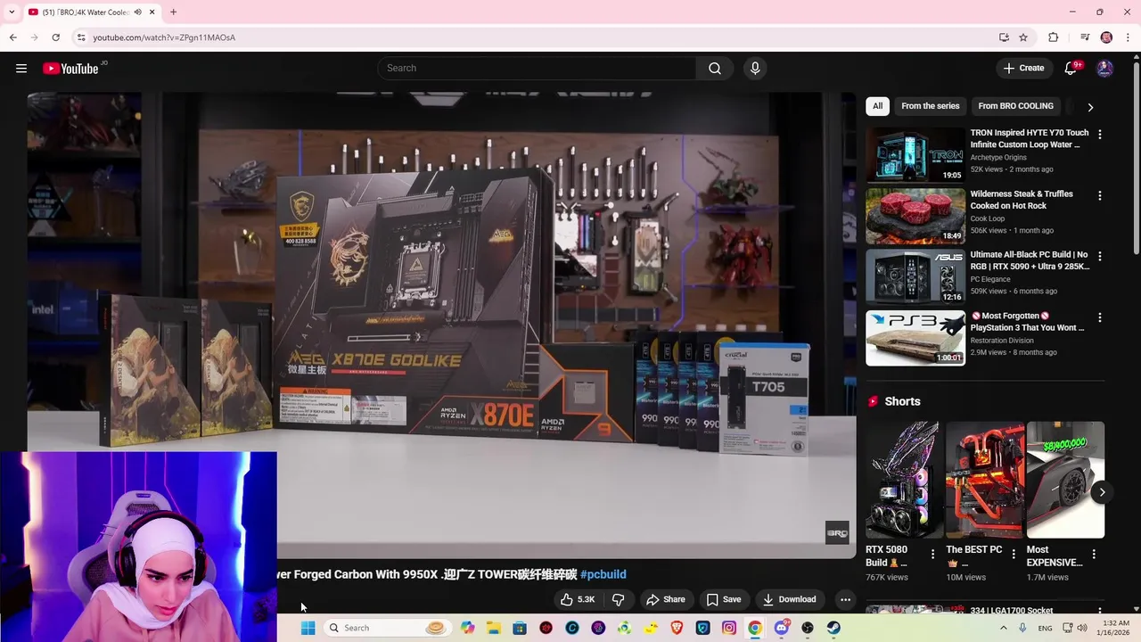The image size is (1141, 642).
Task: Open the Ultimate All-Black PC Build title
Action: (1030, 260)
